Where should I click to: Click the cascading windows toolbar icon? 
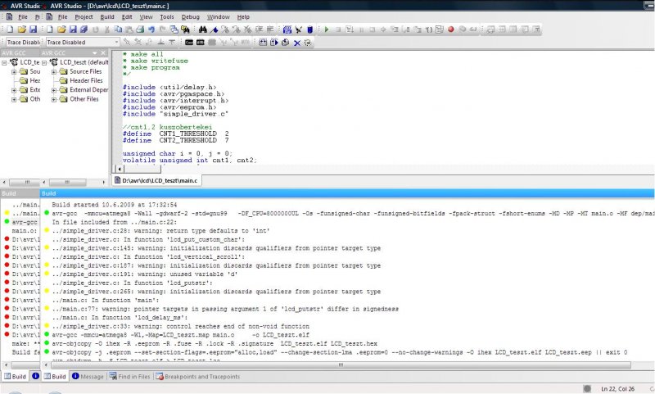174,29
